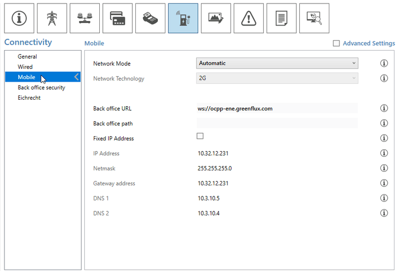Open the Network Technology 2G dropdown
401x271 pixels.
point(277,78)
